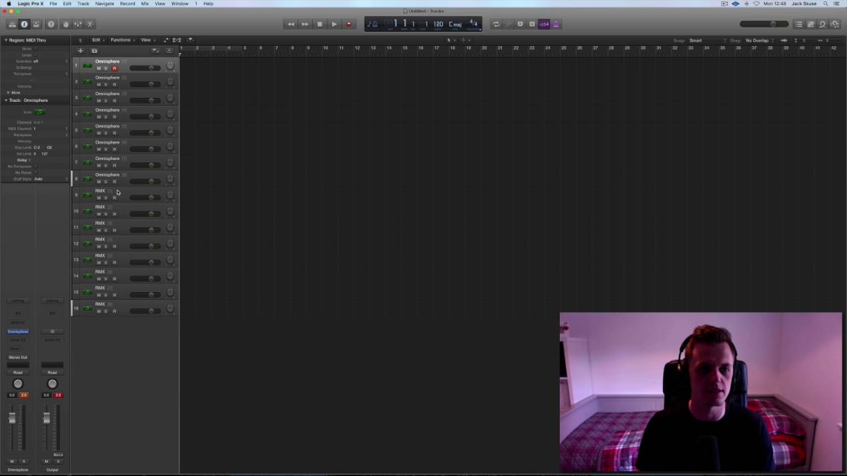
Task: Collapse the Track: Omnisphere inspector section
Action: click(x=6, y=100)
